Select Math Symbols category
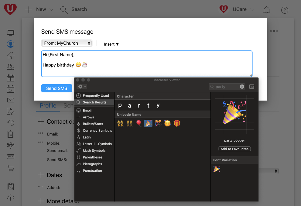Viewport: 301px width, 206px height. point(94,151)
